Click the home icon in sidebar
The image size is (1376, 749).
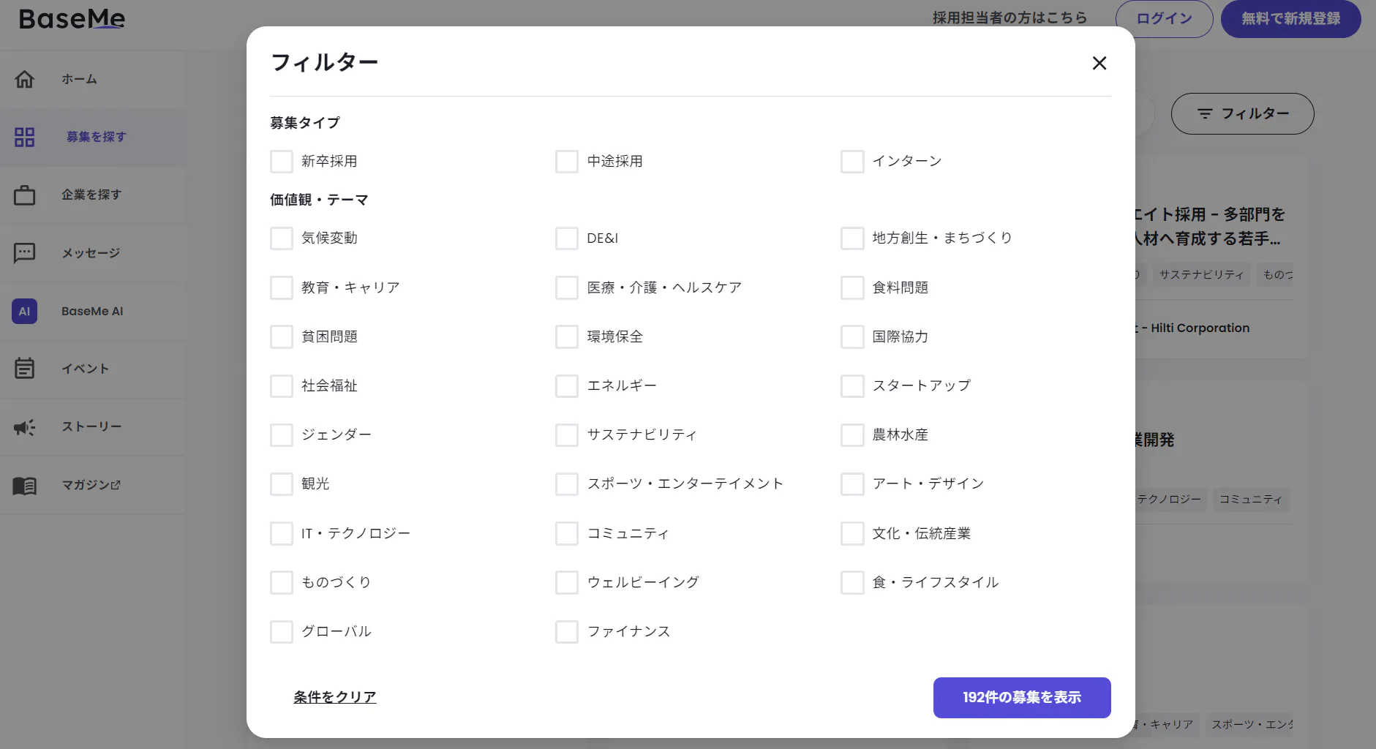pos(25,79)
